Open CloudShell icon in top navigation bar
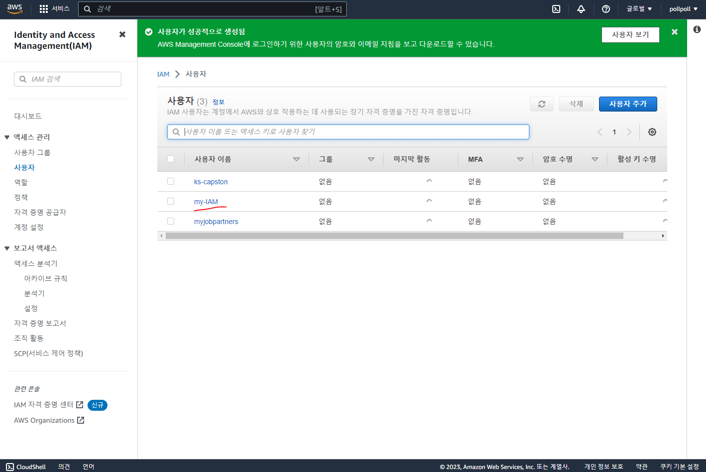 (556, 9)
